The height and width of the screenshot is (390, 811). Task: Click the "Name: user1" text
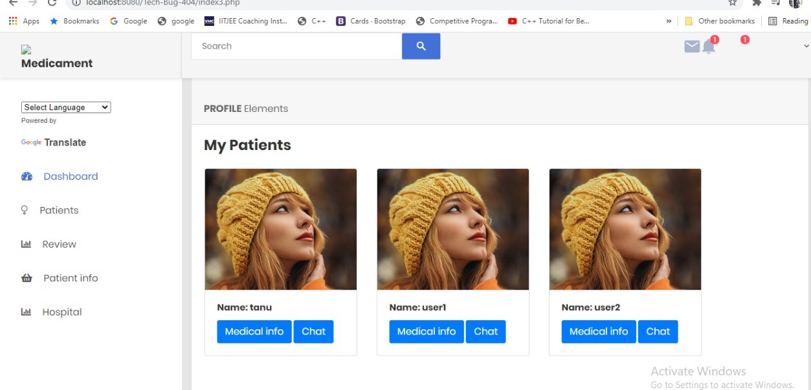[x=418, y=307]
